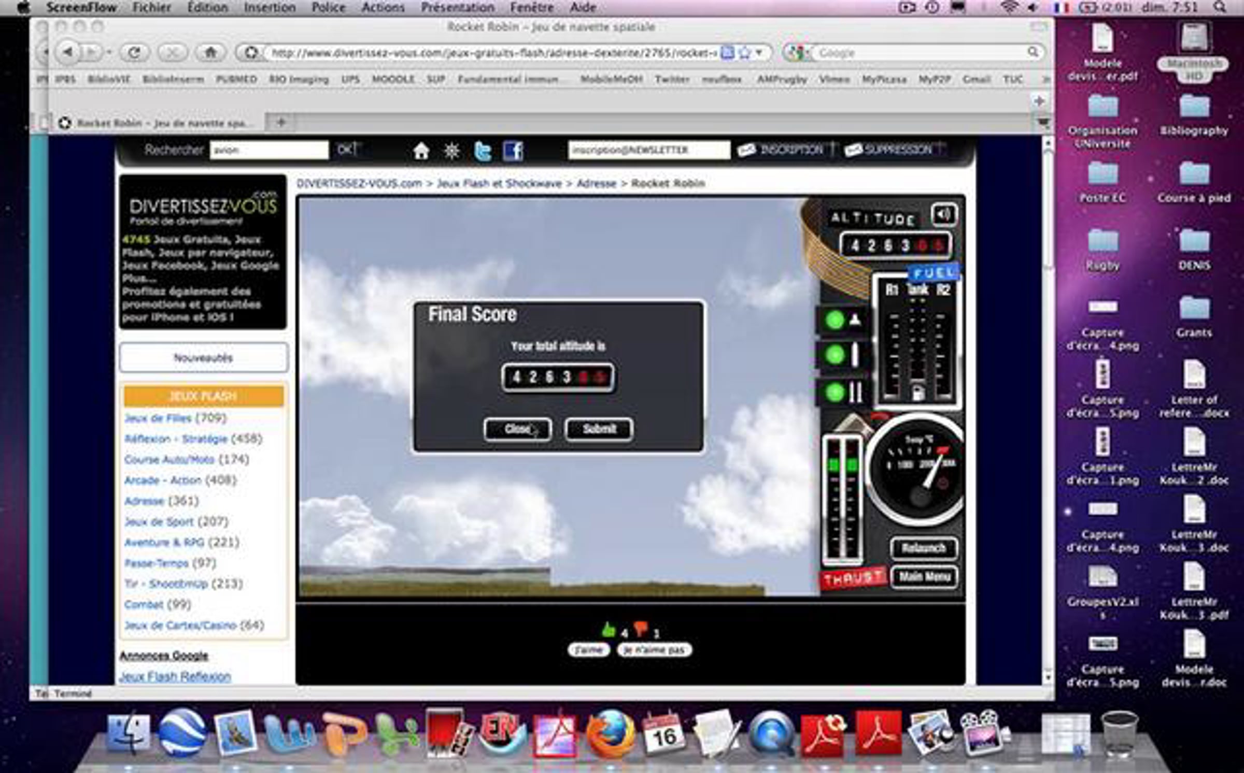Click the thumbs-down icon below the game
The height and width of the screenshot is (773, 1244).
tap(641, 629)
